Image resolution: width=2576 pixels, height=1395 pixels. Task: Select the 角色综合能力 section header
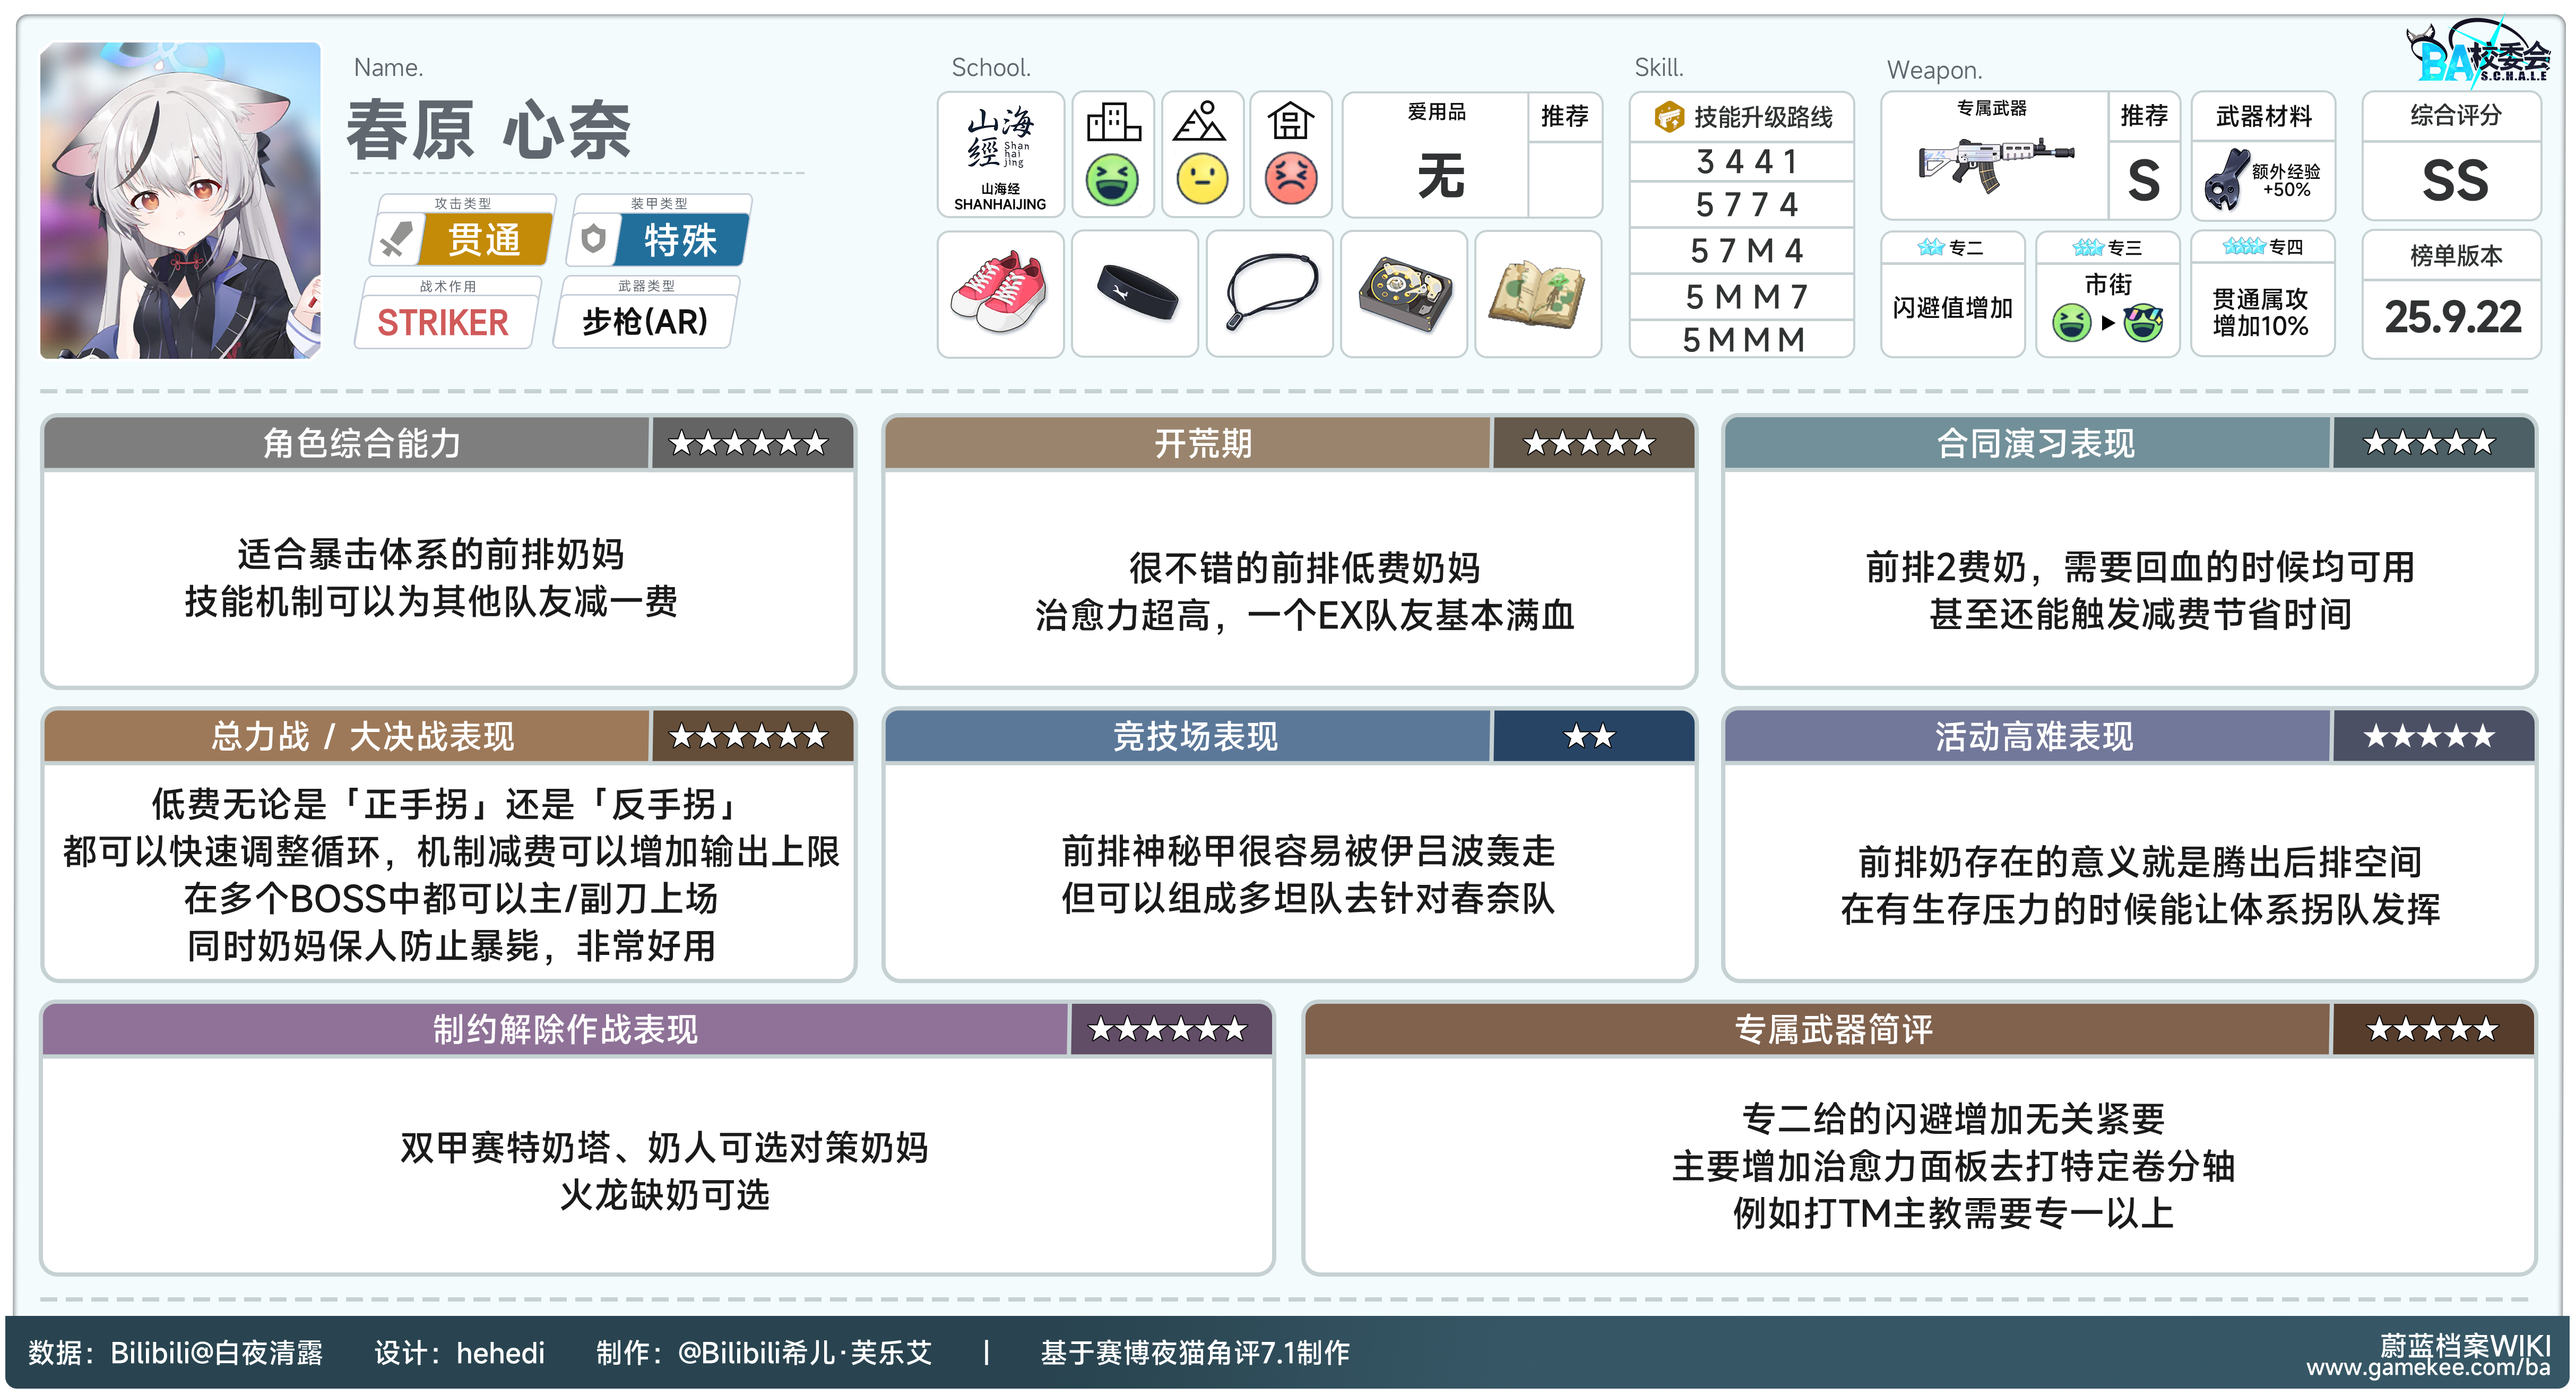pyautogui.click(x=362, y=443)
